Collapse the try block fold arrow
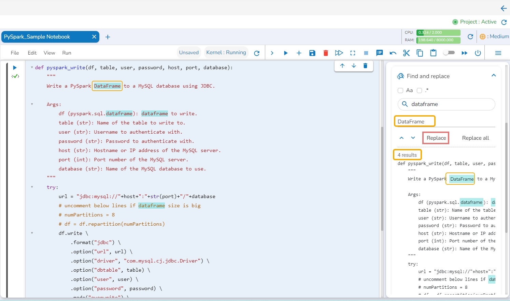 pyautogui.click(x=32, y=187)
